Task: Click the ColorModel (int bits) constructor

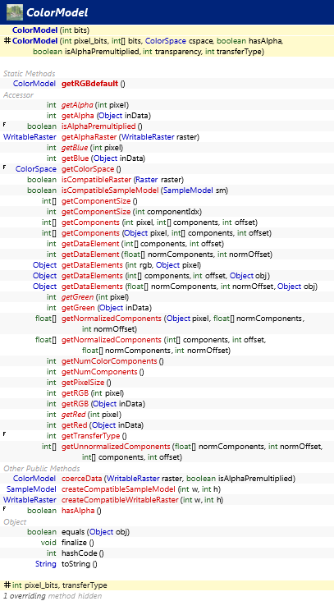Action: pyautogui.click(x=51, y=30)
